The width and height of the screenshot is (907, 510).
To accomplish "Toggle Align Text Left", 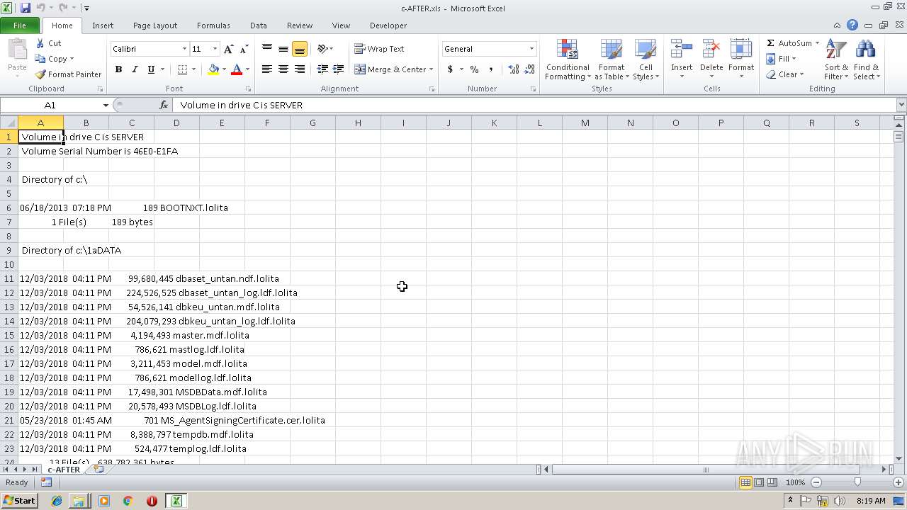I will tap(267, 69).
